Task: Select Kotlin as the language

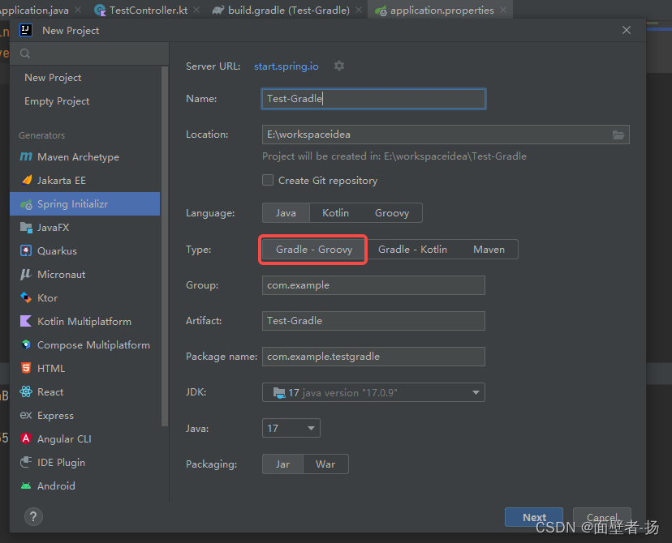Action: pos(335,212)
